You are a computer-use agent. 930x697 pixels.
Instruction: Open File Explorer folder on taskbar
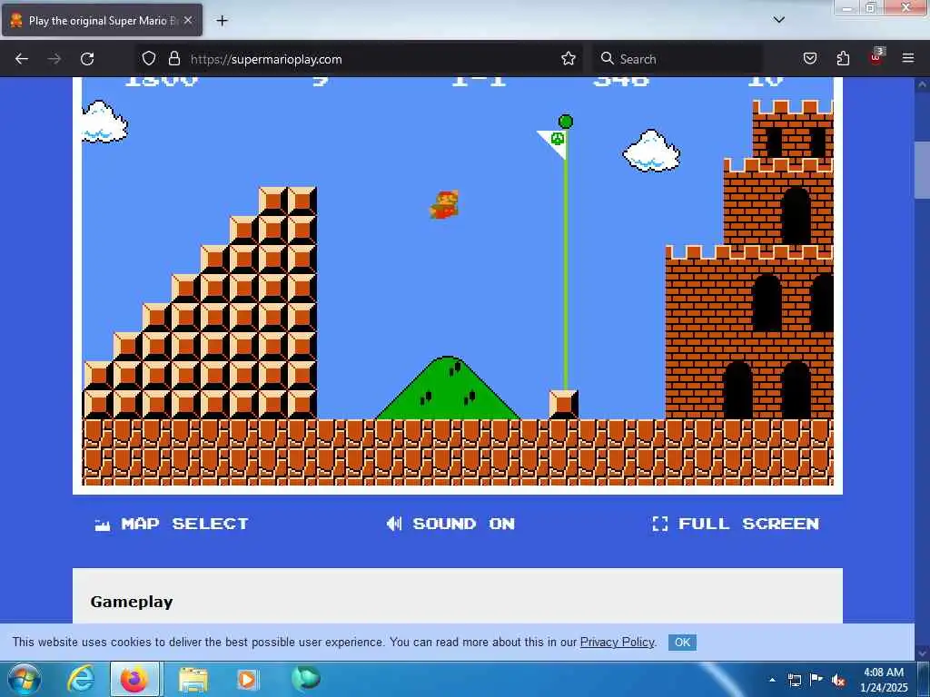(193, 680)
